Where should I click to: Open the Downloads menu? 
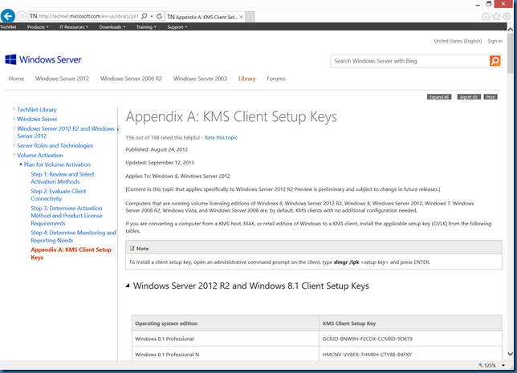click(x=112, y=27)
